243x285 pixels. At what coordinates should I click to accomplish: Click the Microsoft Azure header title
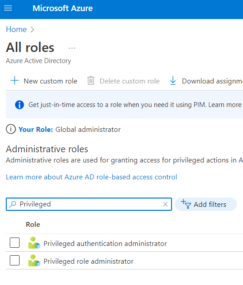63,8
